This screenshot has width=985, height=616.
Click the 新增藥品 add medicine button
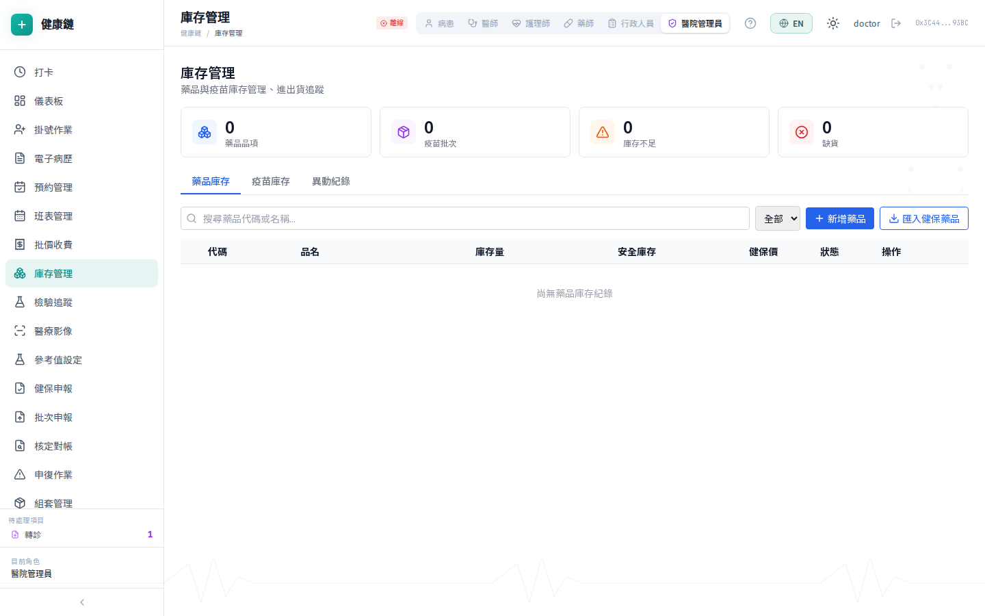point(839,218)
